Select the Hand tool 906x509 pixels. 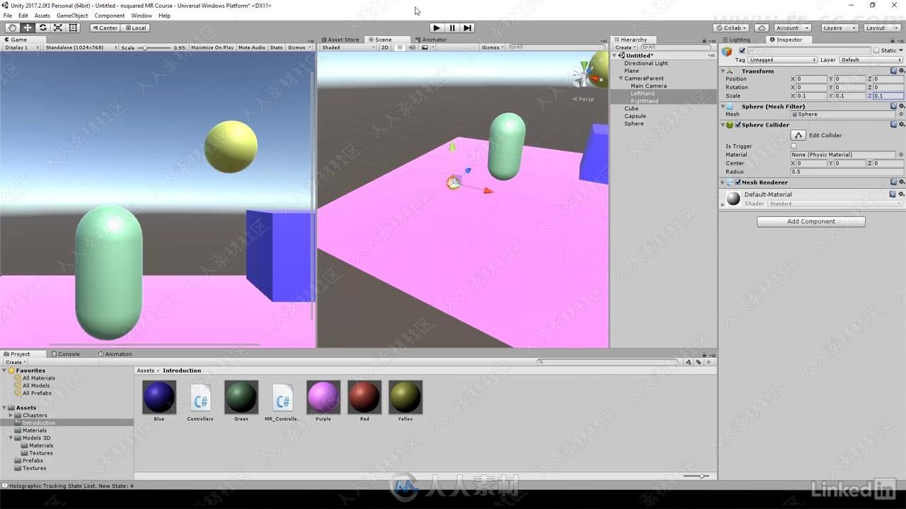click(x=12, y=28)
